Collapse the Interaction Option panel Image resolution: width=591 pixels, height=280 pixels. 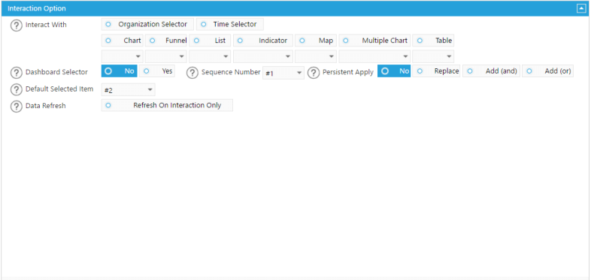click(x=580, y=8)
